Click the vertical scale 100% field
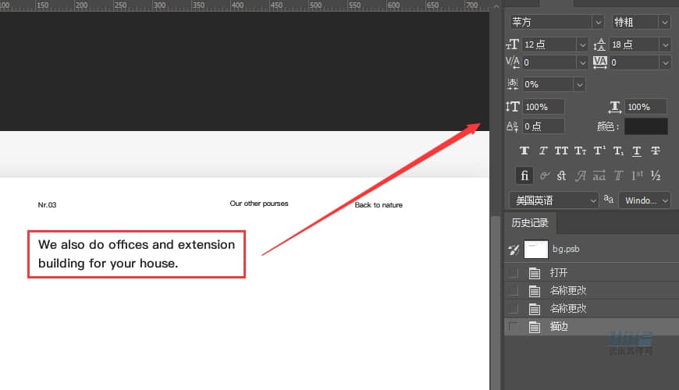The image size is (679, 390). [x=543, y=107]
